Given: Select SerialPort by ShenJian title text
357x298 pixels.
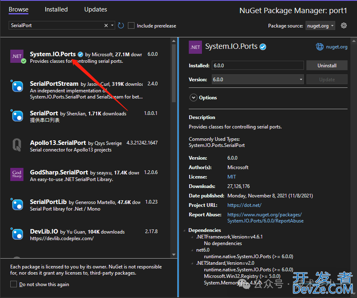Looking at the screenshot, I should pyautogui.click(x=44, y=113).
